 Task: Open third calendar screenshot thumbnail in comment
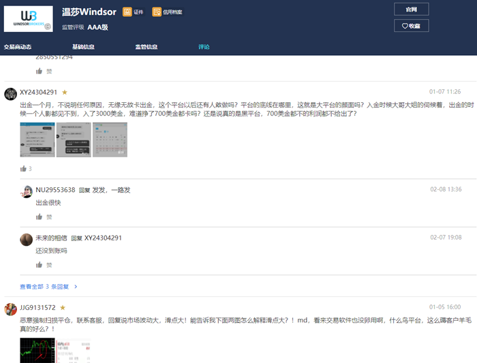pyautogui.click(x=110, y=140)
